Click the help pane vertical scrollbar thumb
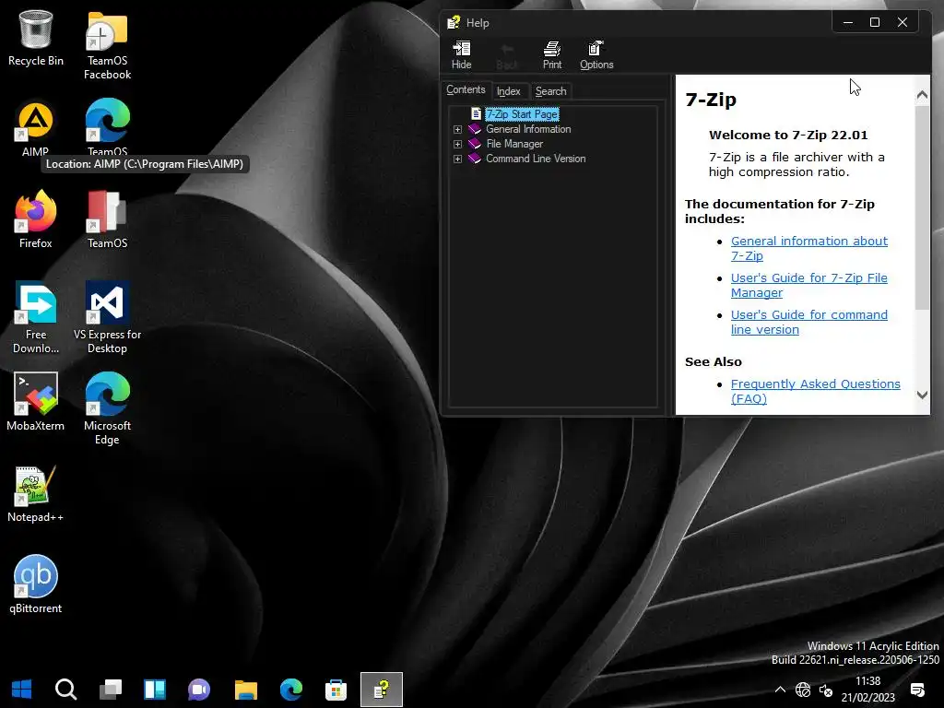The width and height of the screenshot is (944, 708). 922,207
